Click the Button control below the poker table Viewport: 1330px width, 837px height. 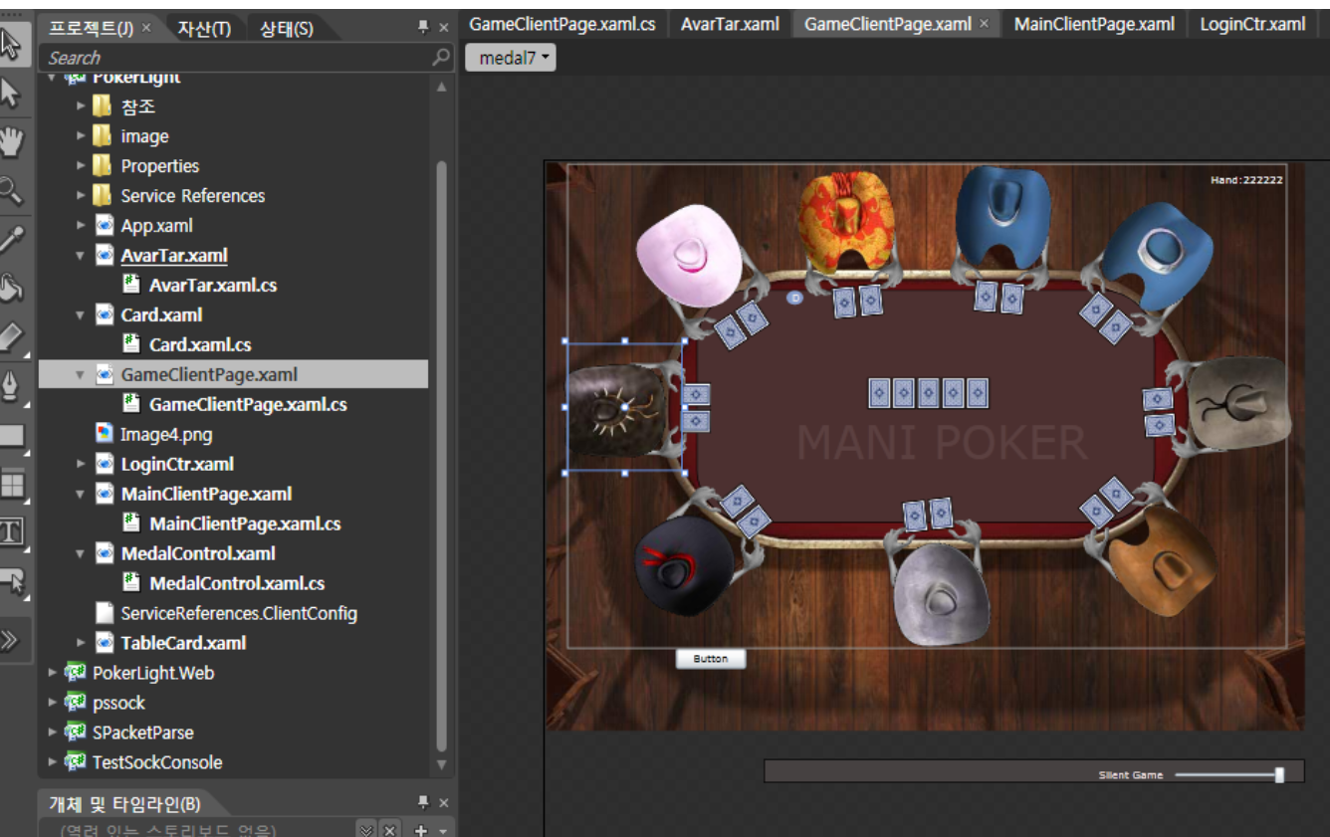[x=710, y=659]
